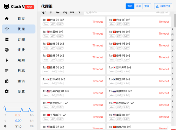The height and width of the screenshot is (130, 176).
Task: Open the 链式代理 chain proxy button
Action: (163, 6)
